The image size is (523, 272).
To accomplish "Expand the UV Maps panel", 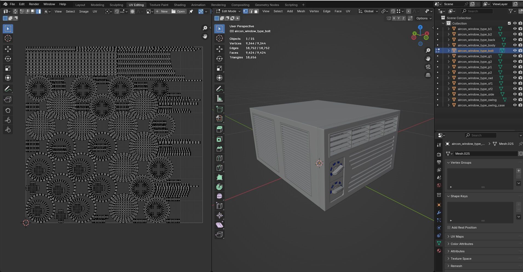I will pos(457,237).
